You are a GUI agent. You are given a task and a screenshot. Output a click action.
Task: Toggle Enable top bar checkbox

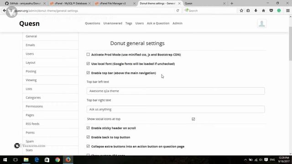[88, 73]
